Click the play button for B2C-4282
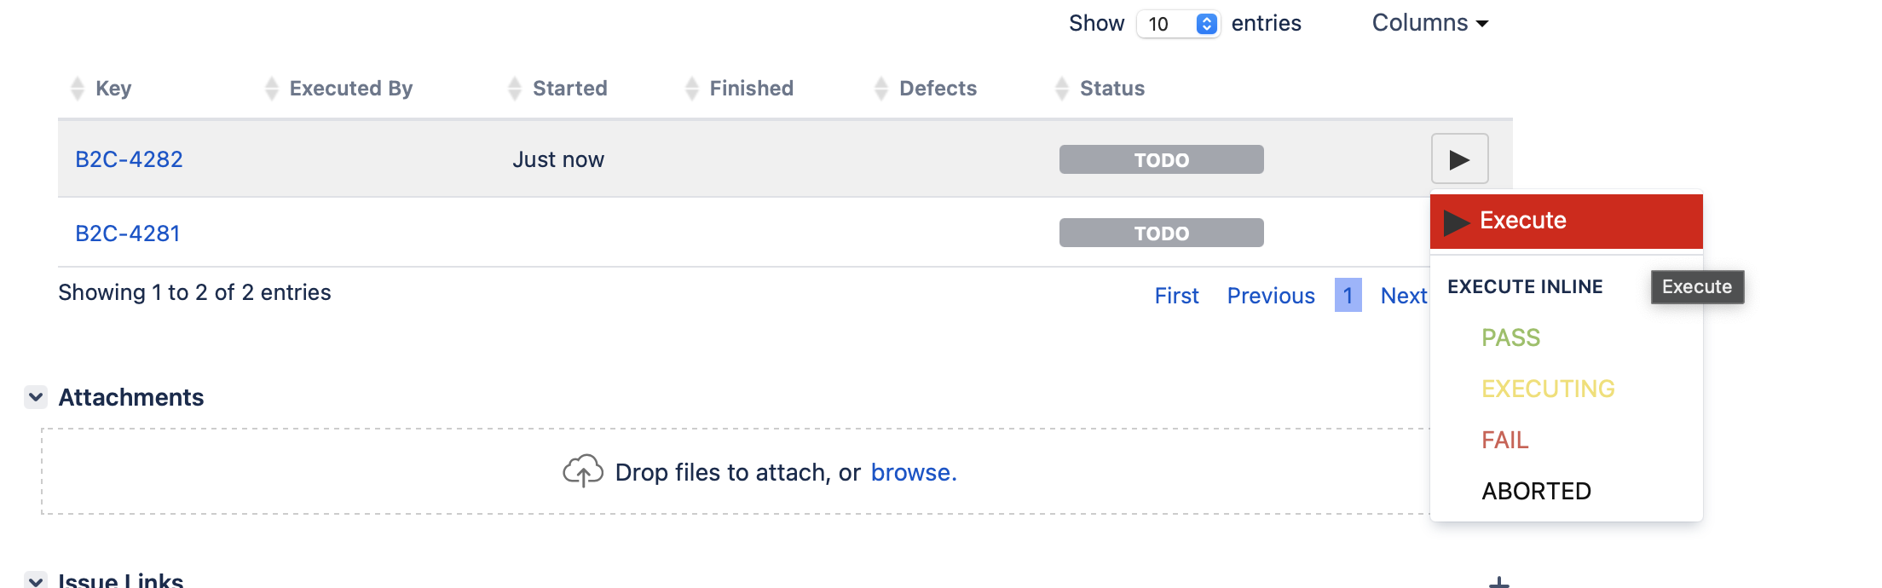Image resolution: width=1882 pixels, height=588 pixels. tap(1459, 159)
